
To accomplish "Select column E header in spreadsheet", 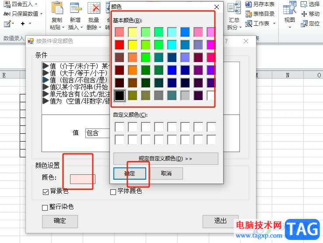I will click(x=10, y=75).
